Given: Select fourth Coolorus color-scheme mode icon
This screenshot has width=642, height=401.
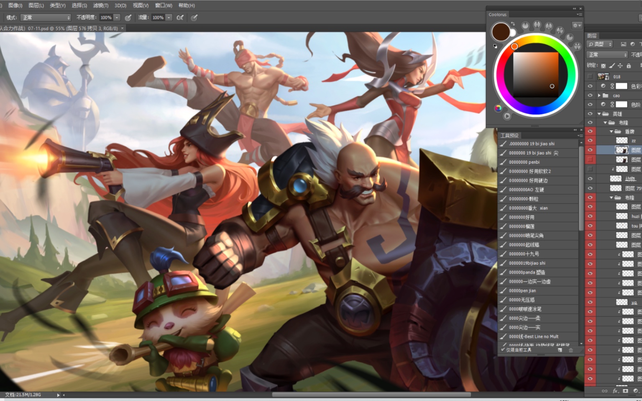Looking at the screenshot, I should (x=560, y=30).
